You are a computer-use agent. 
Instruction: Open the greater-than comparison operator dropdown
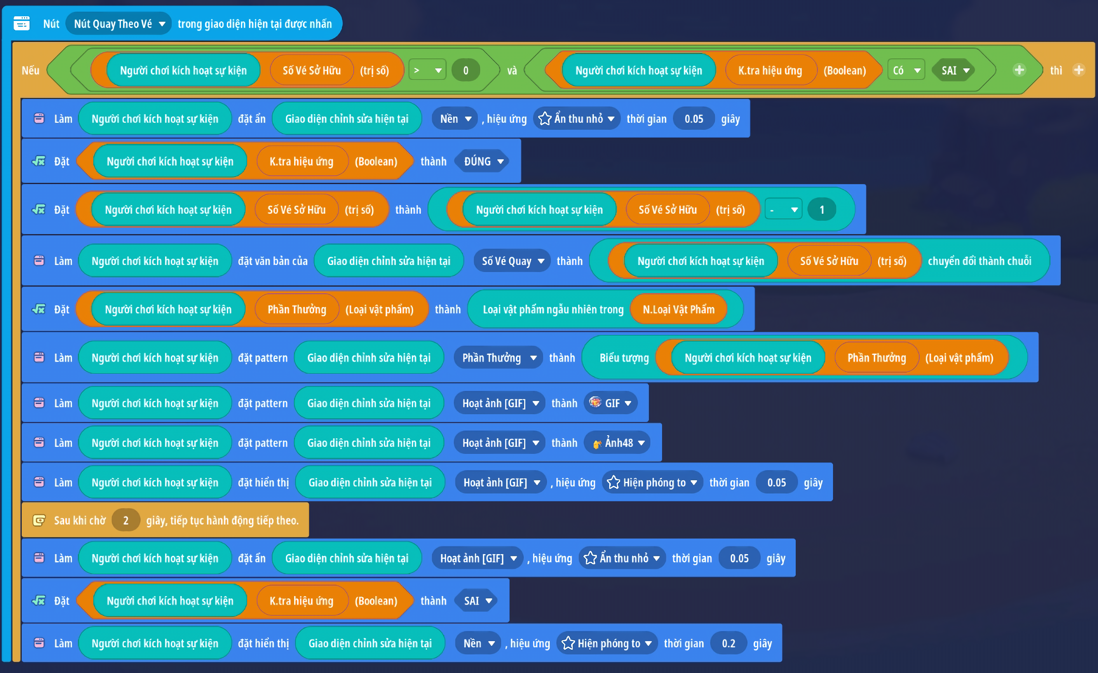pyautogui.click(x=427, y=70)
